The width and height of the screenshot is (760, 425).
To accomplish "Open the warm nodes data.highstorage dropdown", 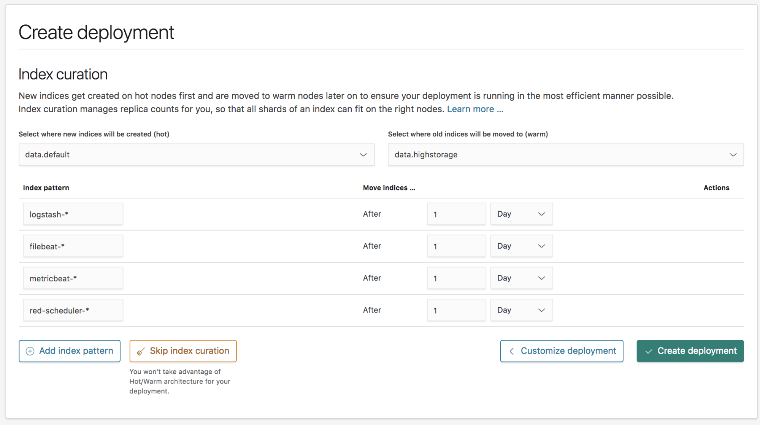I will tap(566, 155).
